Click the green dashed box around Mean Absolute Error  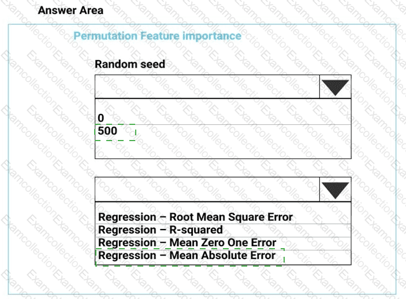pos(190,256)
